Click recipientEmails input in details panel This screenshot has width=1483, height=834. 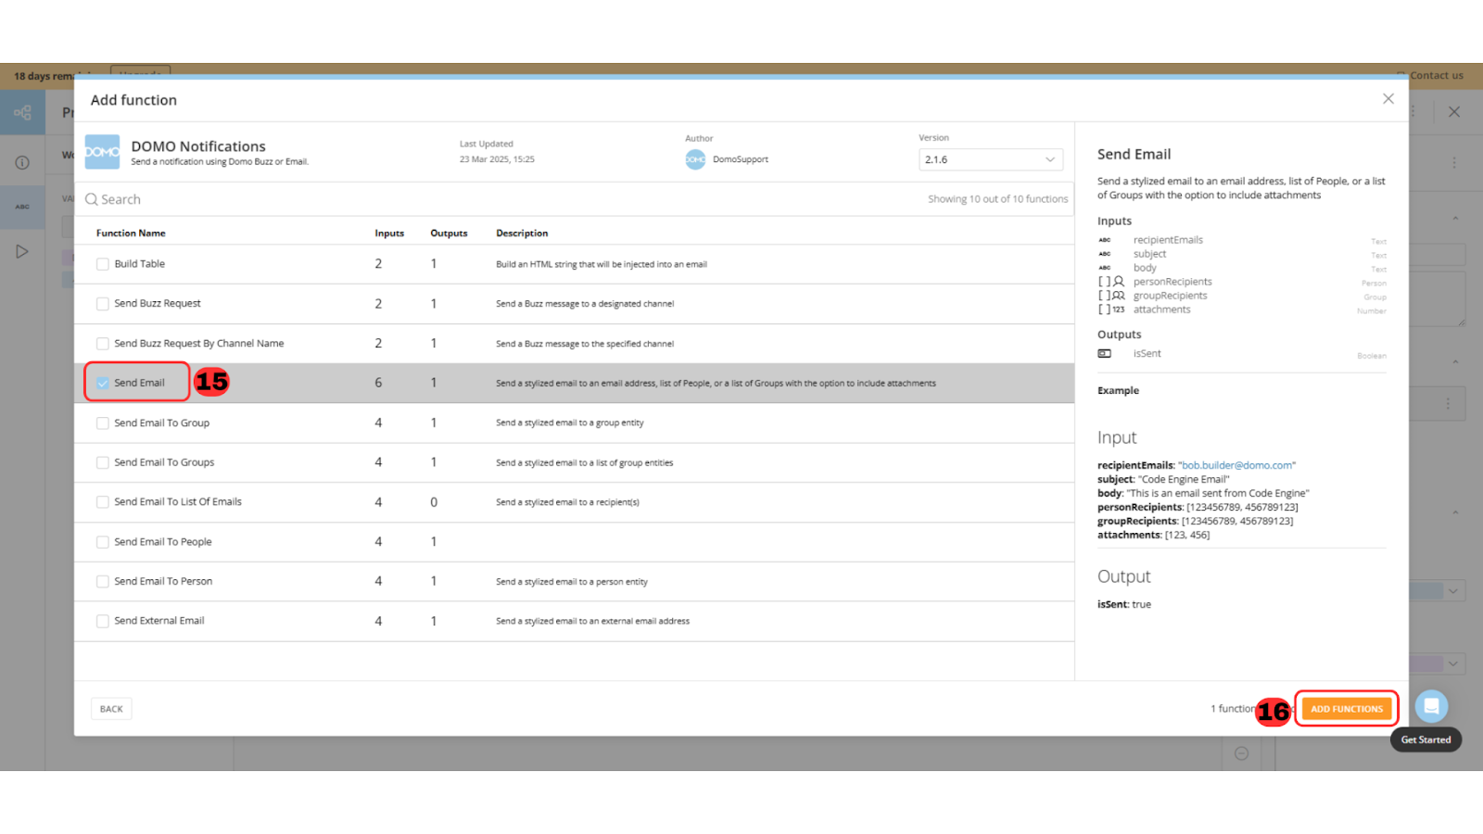(1168, 240)
